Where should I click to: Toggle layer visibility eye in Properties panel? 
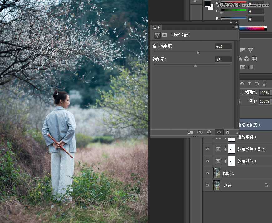coord(219,132)
